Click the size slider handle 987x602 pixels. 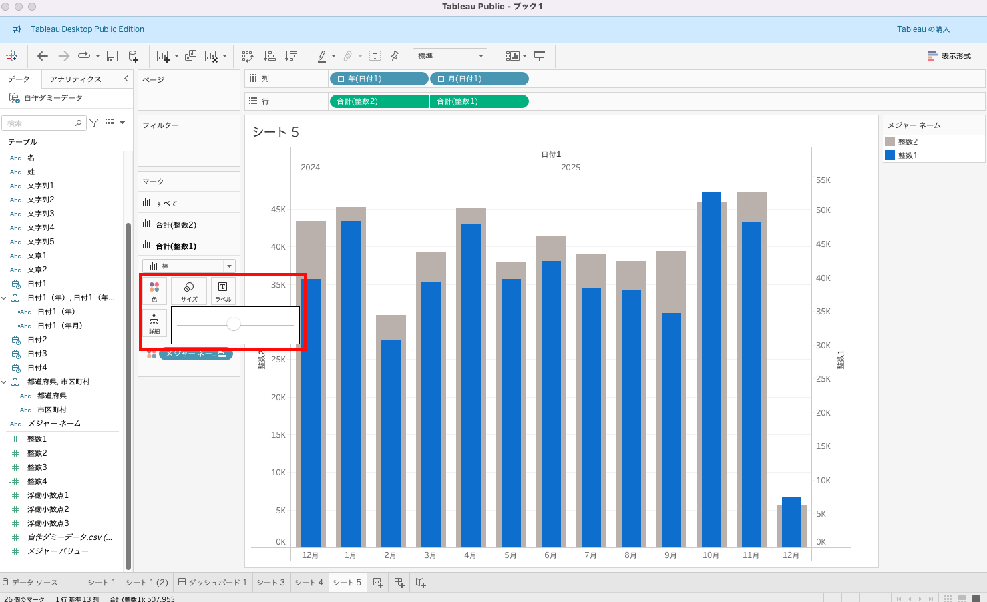pos(233,324)
